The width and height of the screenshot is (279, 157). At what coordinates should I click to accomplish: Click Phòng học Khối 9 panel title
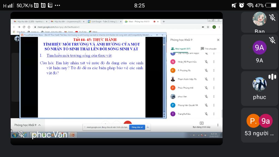click(181, 40)
